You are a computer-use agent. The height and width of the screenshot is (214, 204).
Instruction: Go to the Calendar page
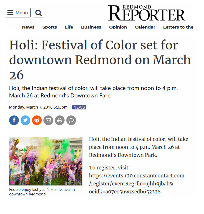coord(145,27)
